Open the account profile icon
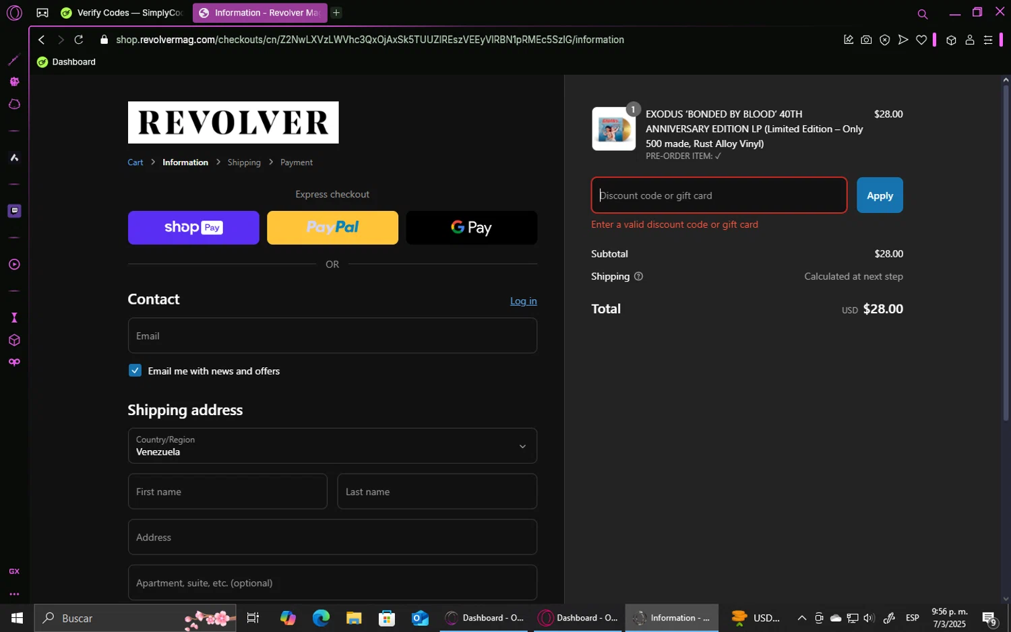This screenshot has height=632, width=1011. click(970, 40)
